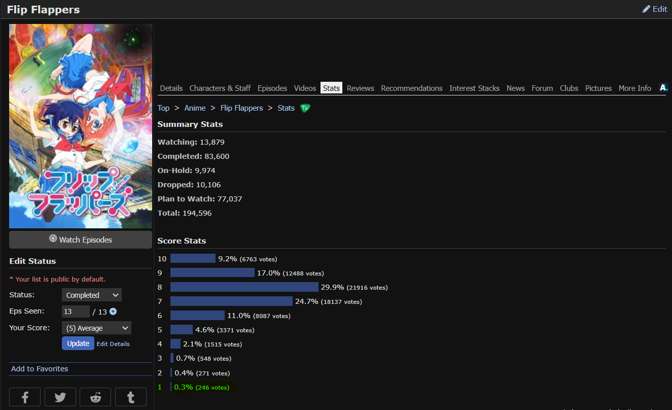Click the highlighted 0.3% (246 votes) text
672x410 pixels.
pos(202,387)
